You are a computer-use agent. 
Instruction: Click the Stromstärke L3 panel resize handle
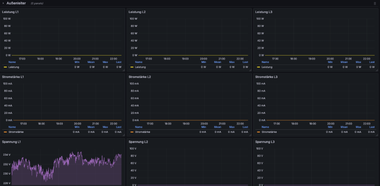tap(377, 134)
